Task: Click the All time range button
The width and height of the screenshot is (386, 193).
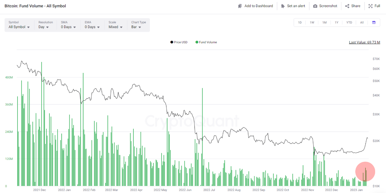Action: (362, 22)
